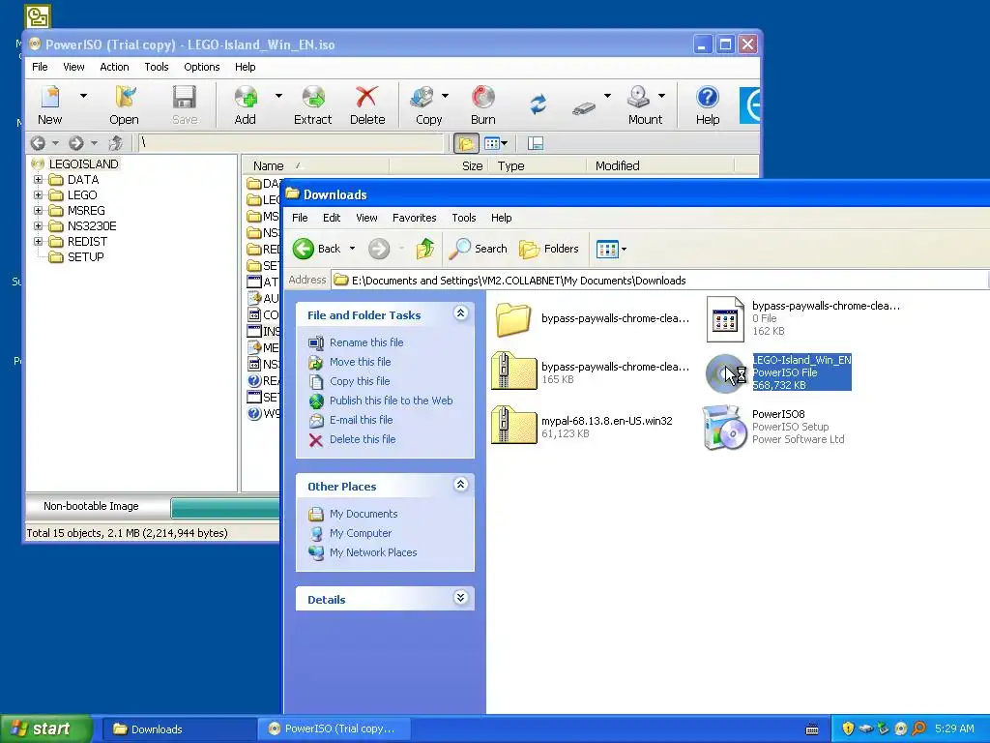Image resolution: width=990 pixels, height=743 pixels.
Task: Click PowerISO up one level icon
Action: [x=116, y=143]
